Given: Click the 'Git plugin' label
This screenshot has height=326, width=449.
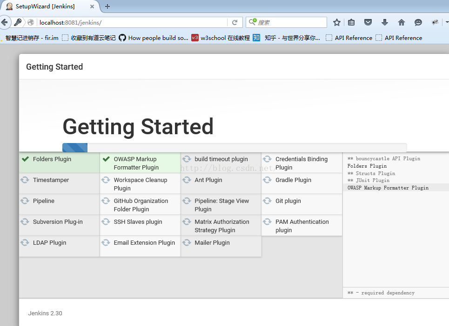Looking at the screenshot, I should (288, 201).
